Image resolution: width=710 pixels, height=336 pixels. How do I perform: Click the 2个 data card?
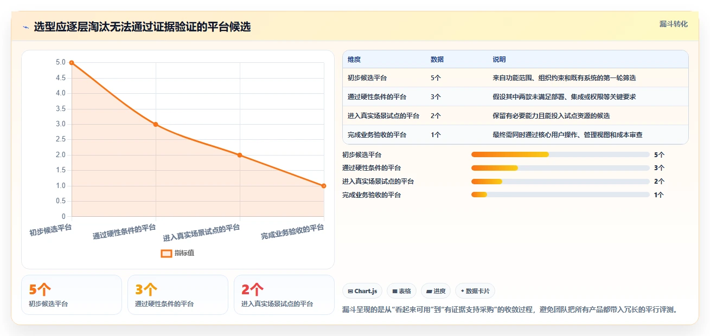284,295
